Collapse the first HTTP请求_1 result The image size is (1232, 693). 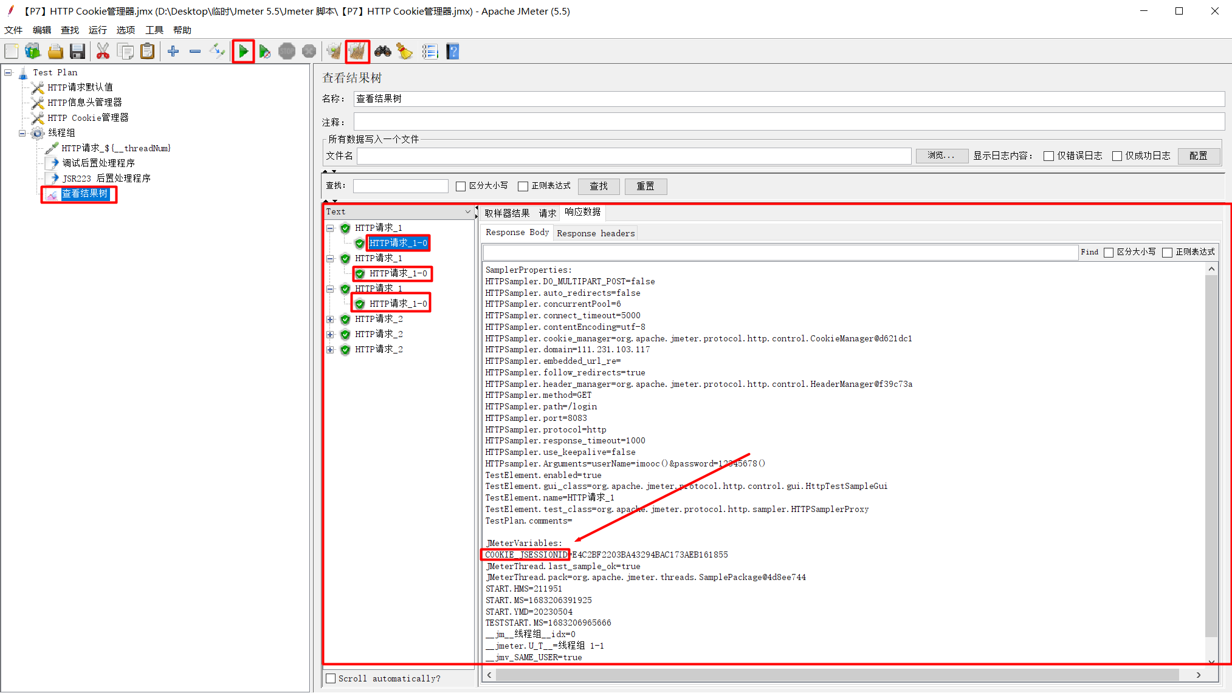pyautogui.click(x=330, y=228)
